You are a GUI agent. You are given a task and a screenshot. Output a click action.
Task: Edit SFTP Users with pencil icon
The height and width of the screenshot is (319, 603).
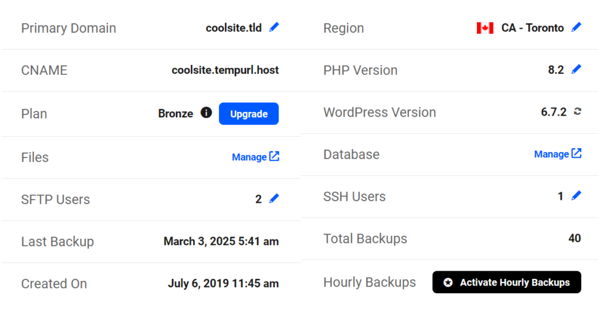[274, 199]
